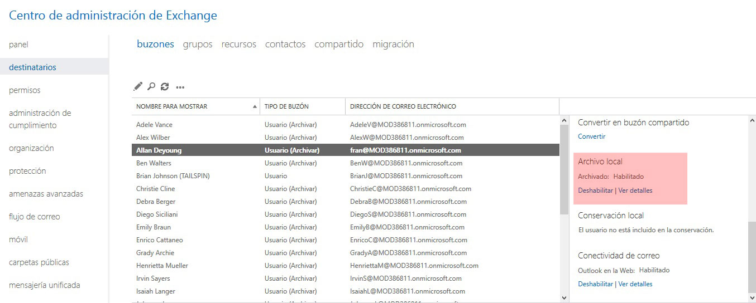This screenshot has height=303, width=756.
Task: Click the magnifier search icon
Action: click(151, 86)
